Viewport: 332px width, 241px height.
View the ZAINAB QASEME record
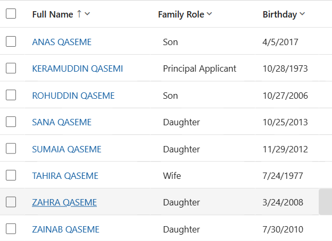point(65,229)
